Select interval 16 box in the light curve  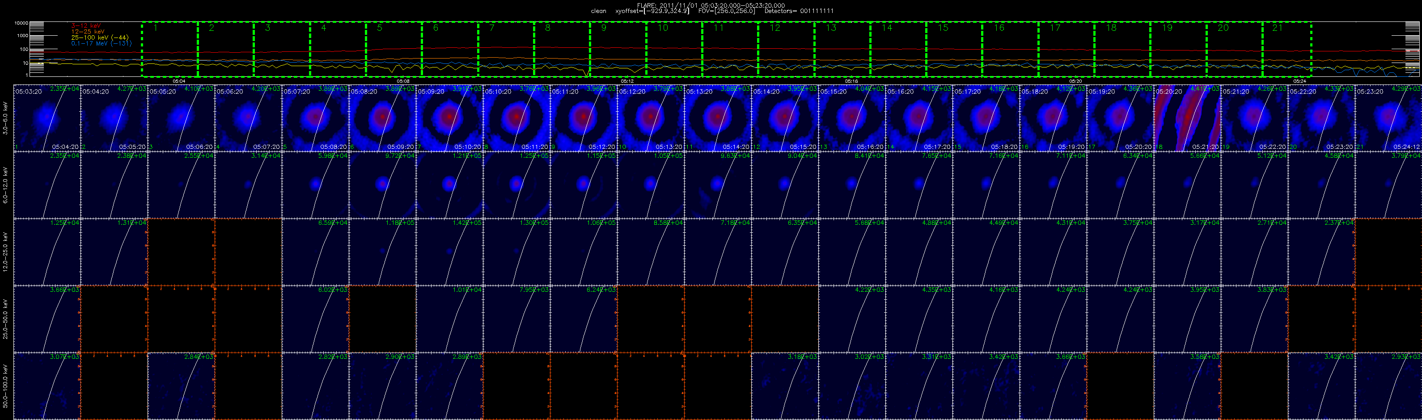(x=1010, y=49)
